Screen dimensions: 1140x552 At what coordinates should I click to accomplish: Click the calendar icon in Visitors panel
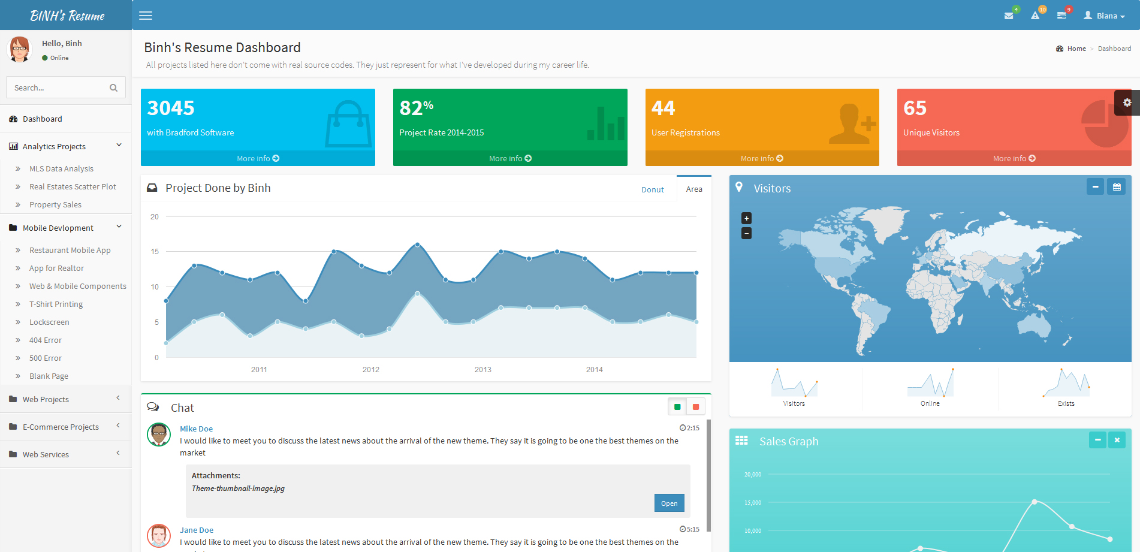point(1117,187)
